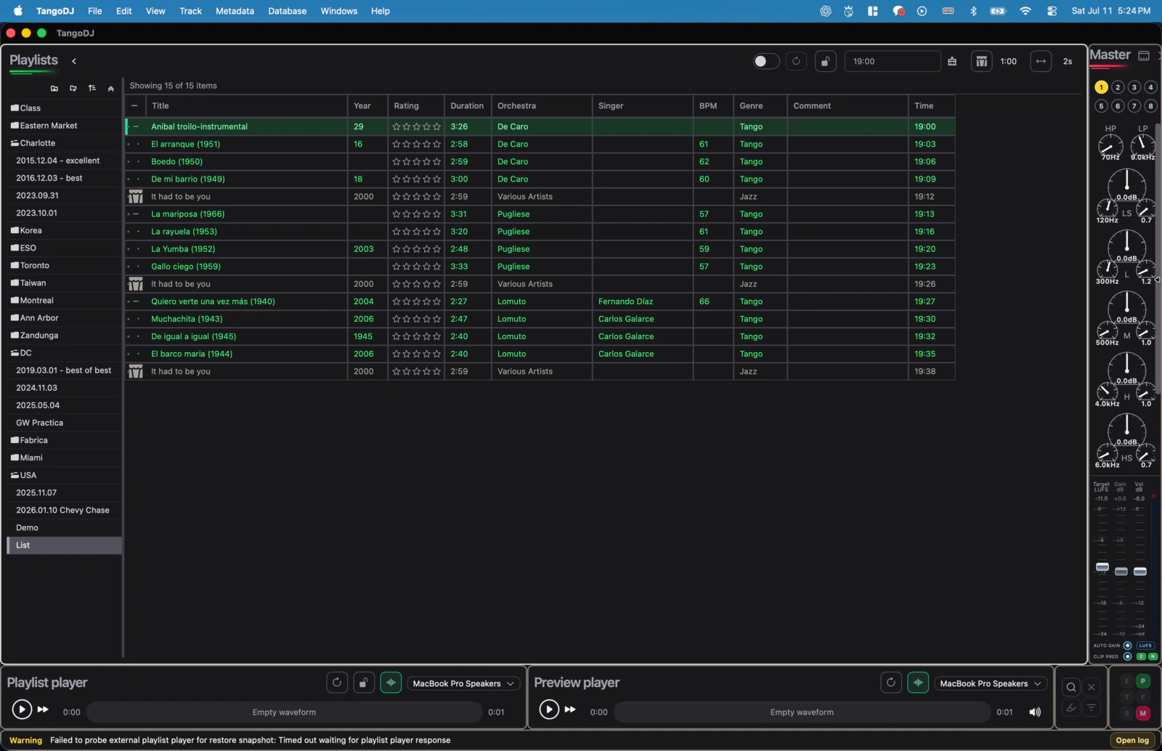Play the Preview player track

[549, 710]
